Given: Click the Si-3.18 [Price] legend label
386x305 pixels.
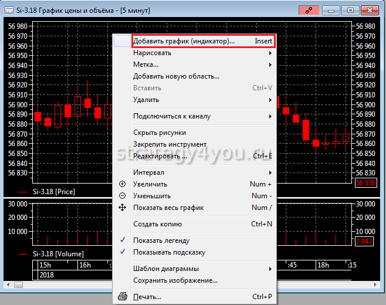Looking at the screenshot, I should pos(53,192).
